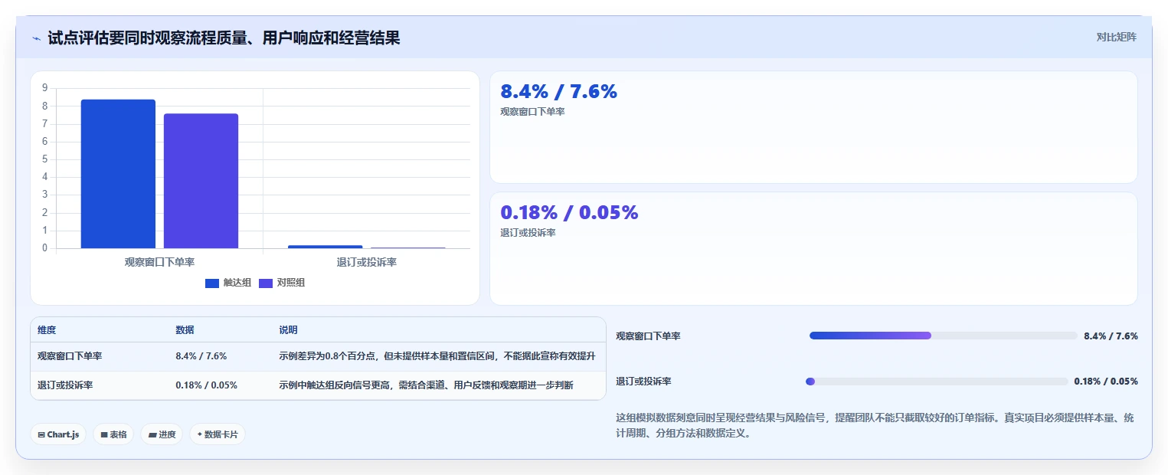Click the 对照组 bar for 观察窗口下单率

[201, 181]
